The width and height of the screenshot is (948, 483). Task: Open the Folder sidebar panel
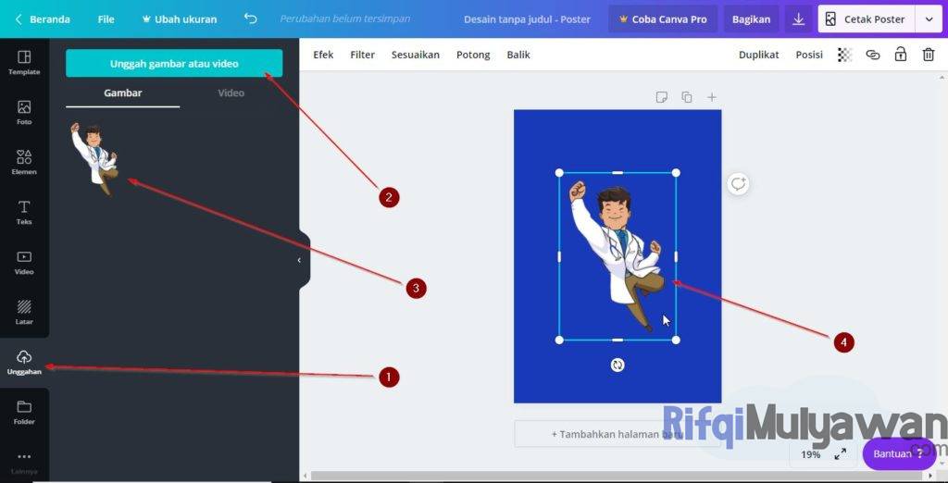click(x=24, y=413)
